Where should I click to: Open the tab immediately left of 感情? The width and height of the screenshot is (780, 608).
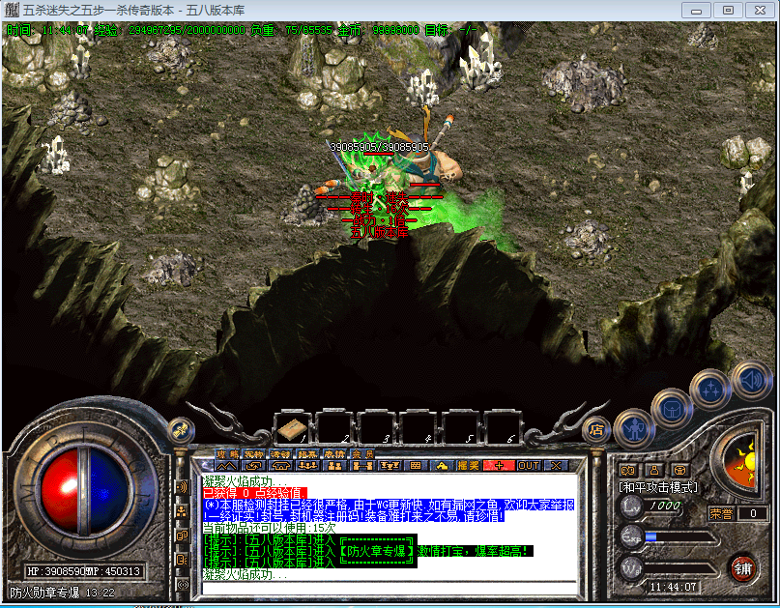308,453
